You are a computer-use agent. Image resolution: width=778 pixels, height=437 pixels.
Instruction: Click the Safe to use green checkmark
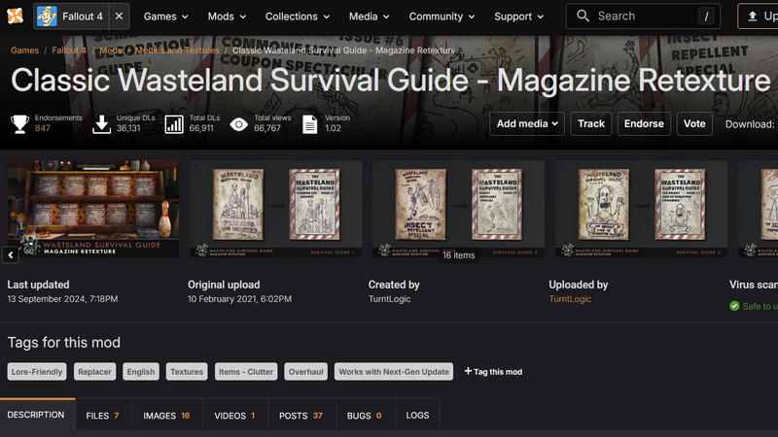point(734,306)
